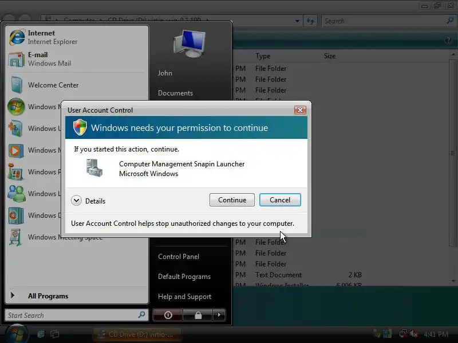Open the Welcome Center icon

[x=17, y=85]
